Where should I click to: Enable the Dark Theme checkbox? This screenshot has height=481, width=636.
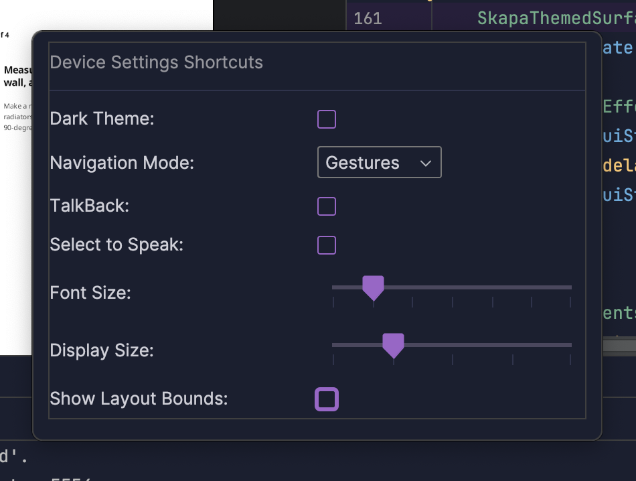tap(327, 120)
